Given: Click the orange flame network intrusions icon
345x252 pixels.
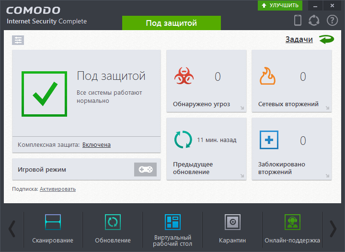Looking at the screenshot, I should (267, 76).
